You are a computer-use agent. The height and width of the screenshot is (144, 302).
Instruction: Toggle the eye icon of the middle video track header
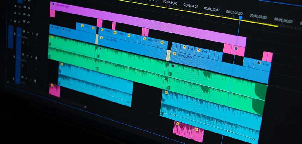[29, 15]
